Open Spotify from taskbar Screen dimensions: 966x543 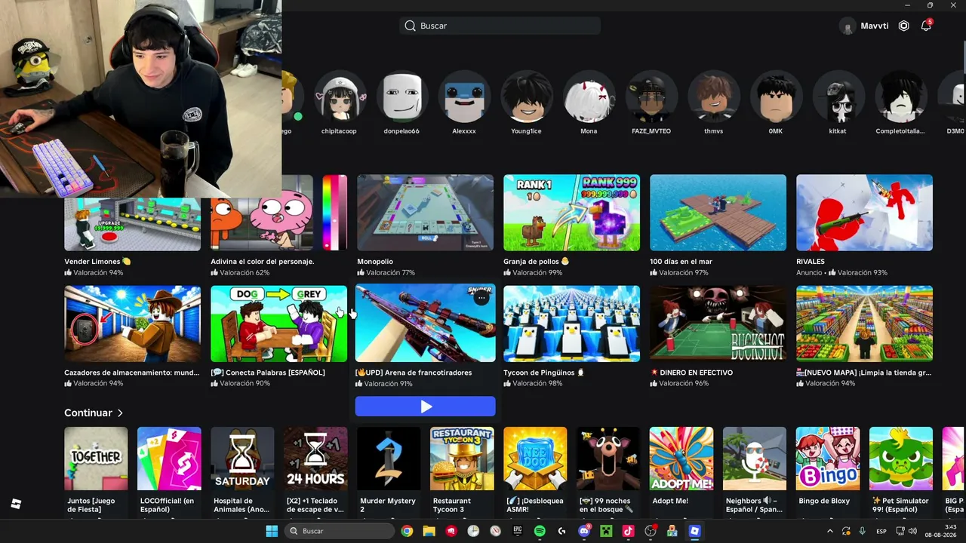click(540, 531)
